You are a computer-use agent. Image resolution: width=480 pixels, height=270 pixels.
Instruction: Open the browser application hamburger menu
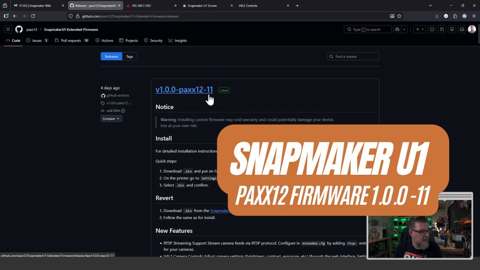click(474, 16)
